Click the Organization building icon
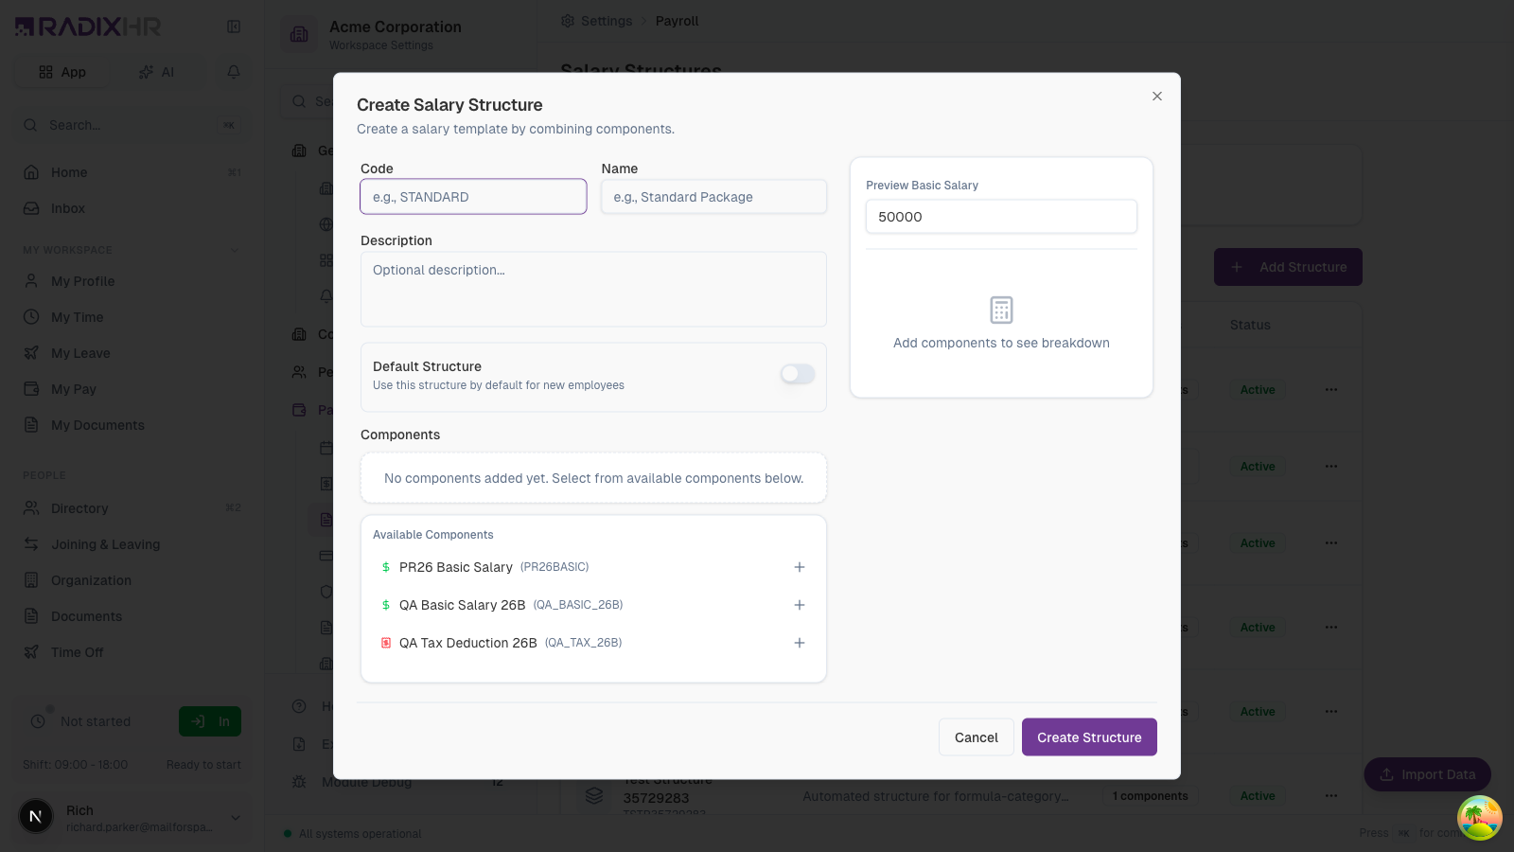The image size is (1514, 852). (x=31, y=580)
